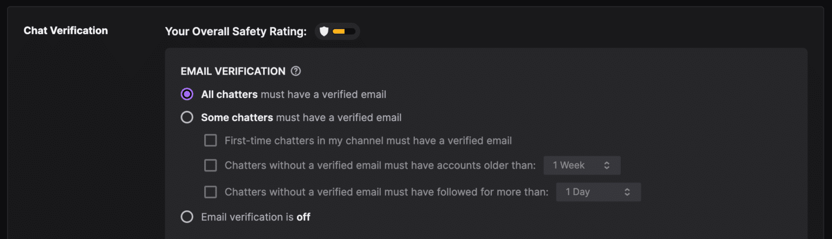Click the "Some chatters must have a verified email" label
The width and height of the screenshot is (832, 239).
301,117
